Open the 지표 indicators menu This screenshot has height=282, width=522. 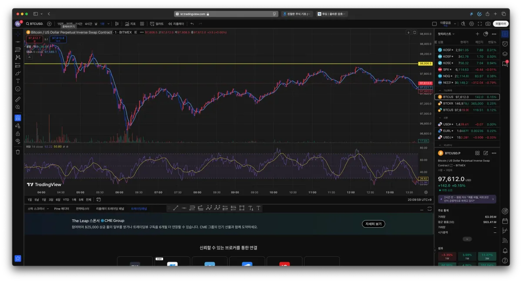(x=130, y=24)
